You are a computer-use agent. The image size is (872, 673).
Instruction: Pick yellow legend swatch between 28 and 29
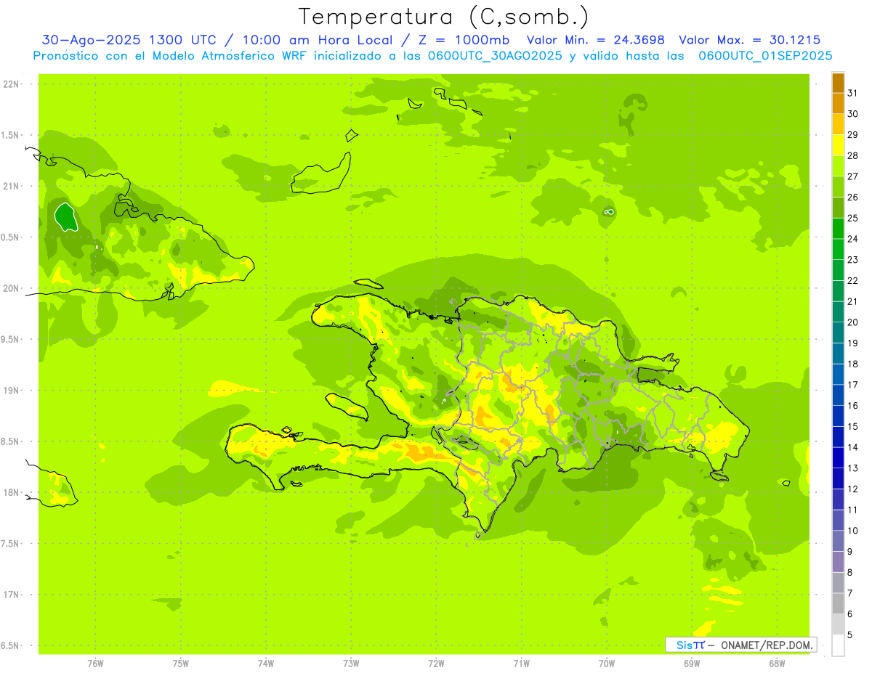(838, 145)
